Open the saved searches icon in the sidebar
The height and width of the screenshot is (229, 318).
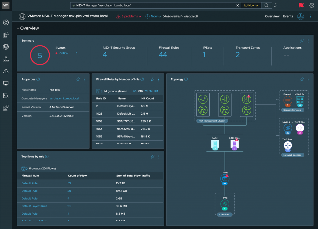pos(6,95)
